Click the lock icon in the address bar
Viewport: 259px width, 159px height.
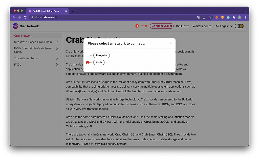(32, 17)
